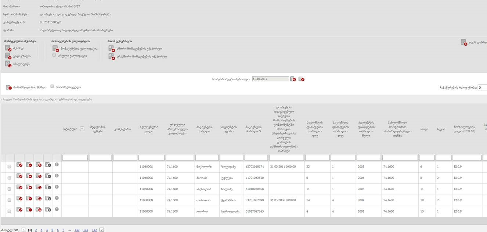The image size is (487, 232).
Task: Click the edit icon in the first table row
Action: 19,166
